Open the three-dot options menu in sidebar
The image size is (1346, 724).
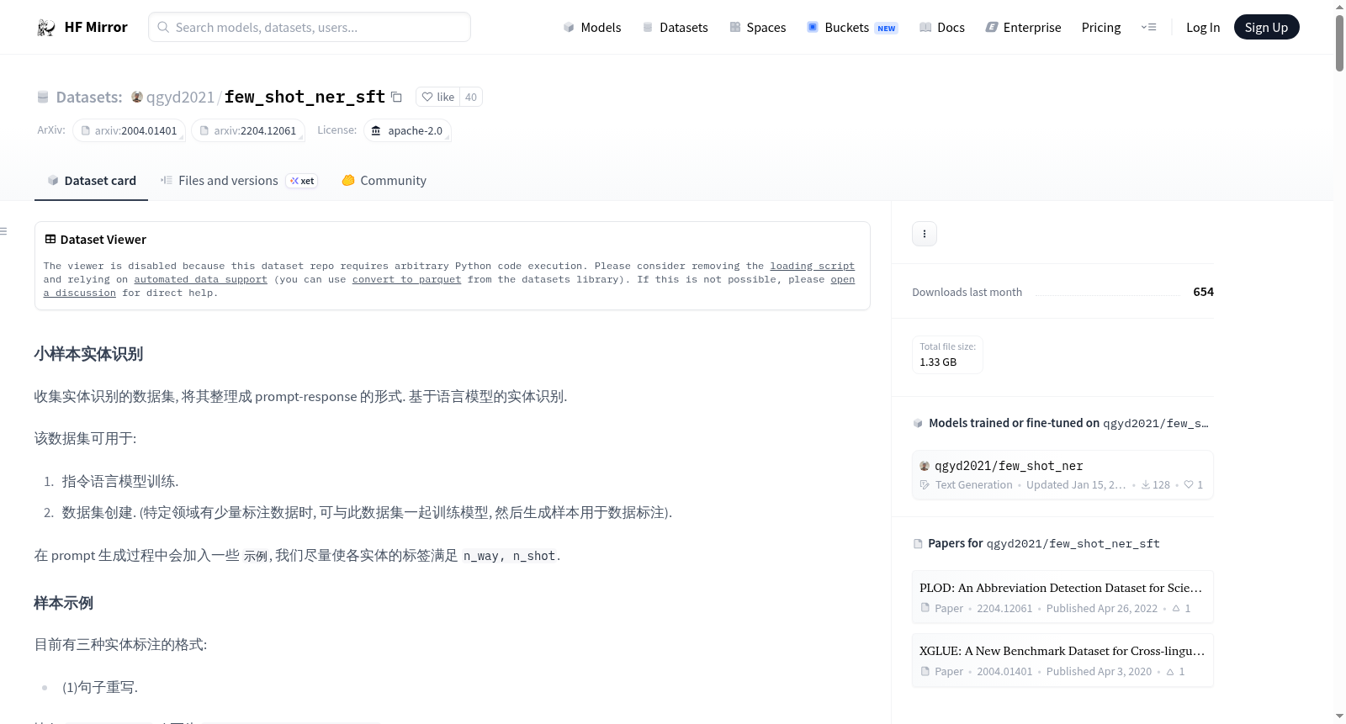point(925,234)
